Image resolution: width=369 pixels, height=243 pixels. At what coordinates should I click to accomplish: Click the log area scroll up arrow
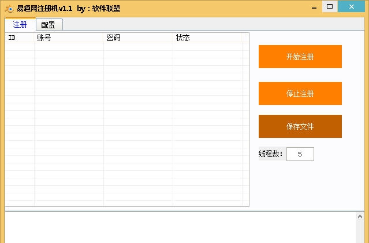360,216
